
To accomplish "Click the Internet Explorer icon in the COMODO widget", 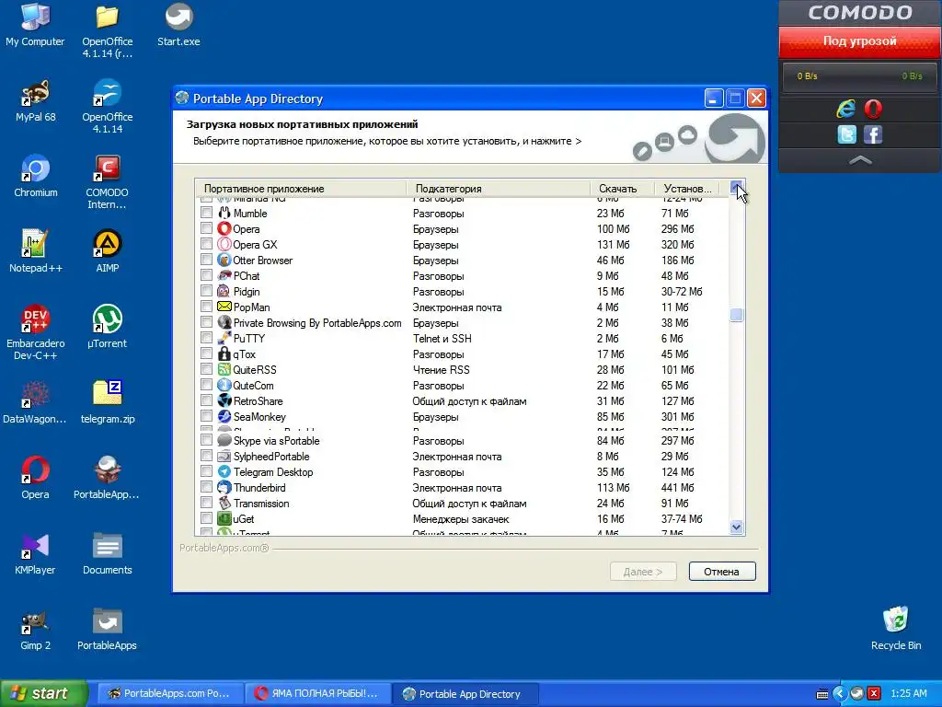I will (846, 109).
